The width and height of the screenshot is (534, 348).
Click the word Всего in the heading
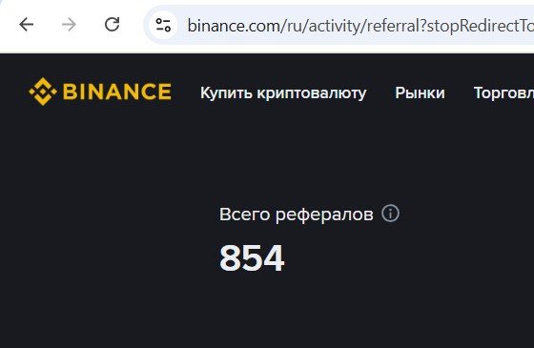[244, 215]
